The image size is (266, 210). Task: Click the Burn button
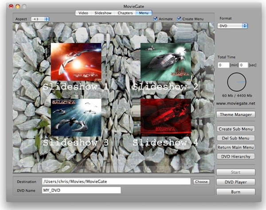[x=236, y=192]
